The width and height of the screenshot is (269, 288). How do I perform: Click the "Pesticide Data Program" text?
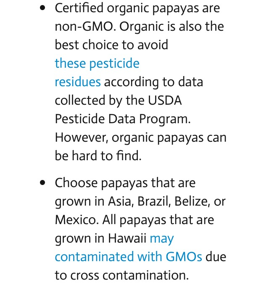pyautogui.click(x=123, y=119)
